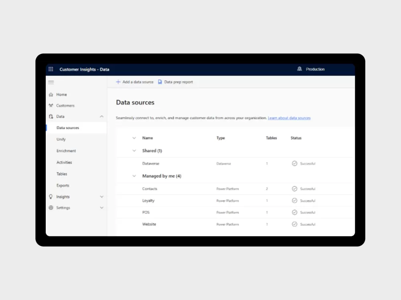The image size is (401, 300).
Task: Click the Power Platform type in Website row
Action: [x=228, y=224]
